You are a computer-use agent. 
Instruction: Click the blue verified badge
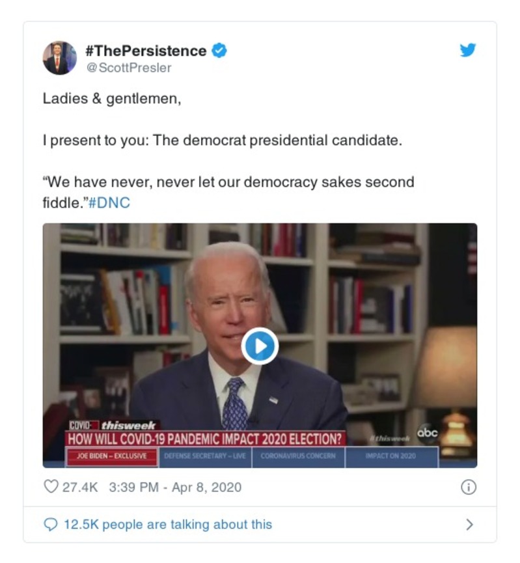click(x=220, y=51)
